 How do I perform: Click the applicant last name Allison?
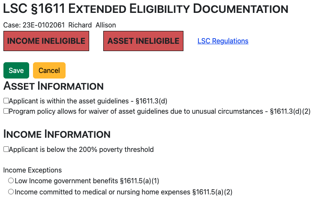coord(105,25)
